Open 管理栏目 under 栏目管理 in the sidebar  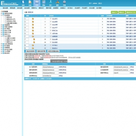(9, 17)
